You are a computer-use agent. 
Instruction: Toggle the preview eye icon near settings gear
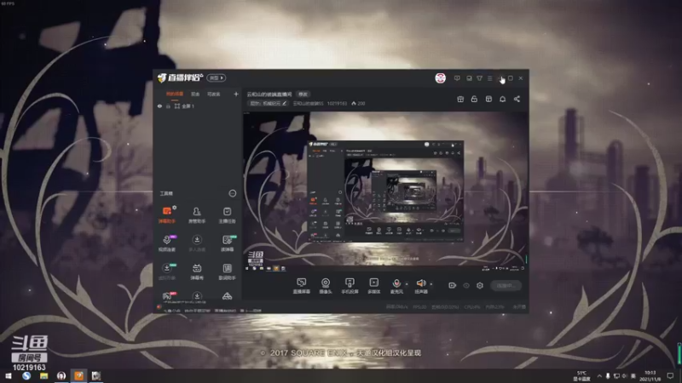[466, 285]
